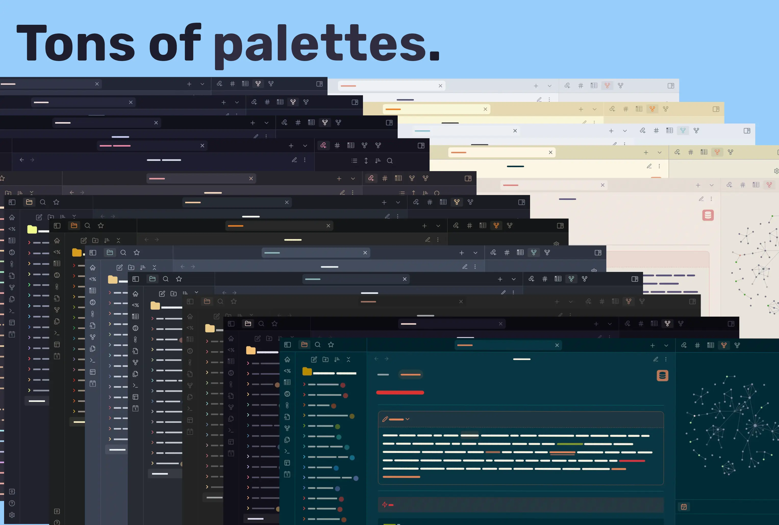Viewport: 779px width, 525px height.
Task: Switch to backlinks tab in teal right sidebar
Action: point(684,345)
